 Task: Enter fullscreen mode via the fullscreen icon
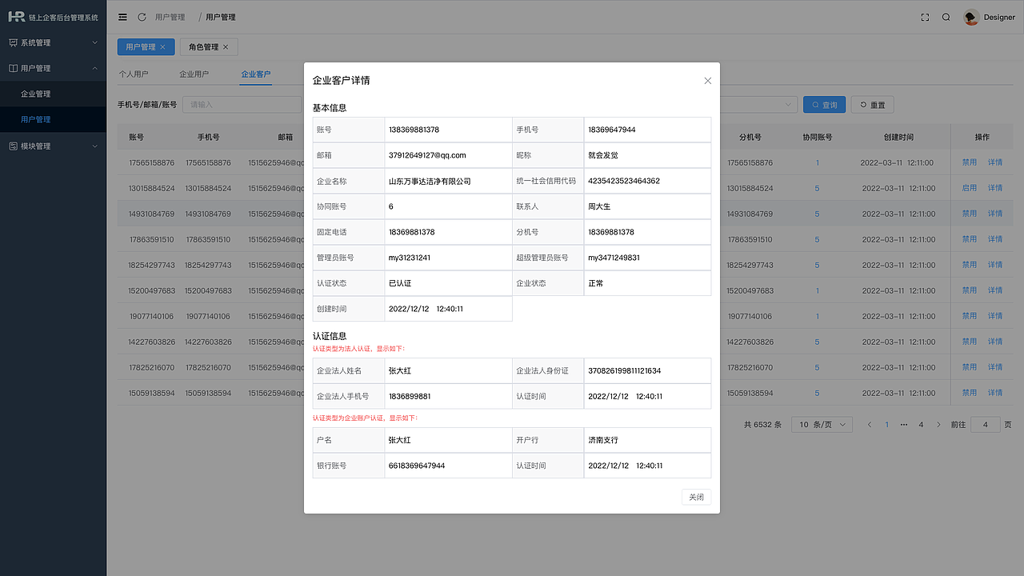click(925, 16)
